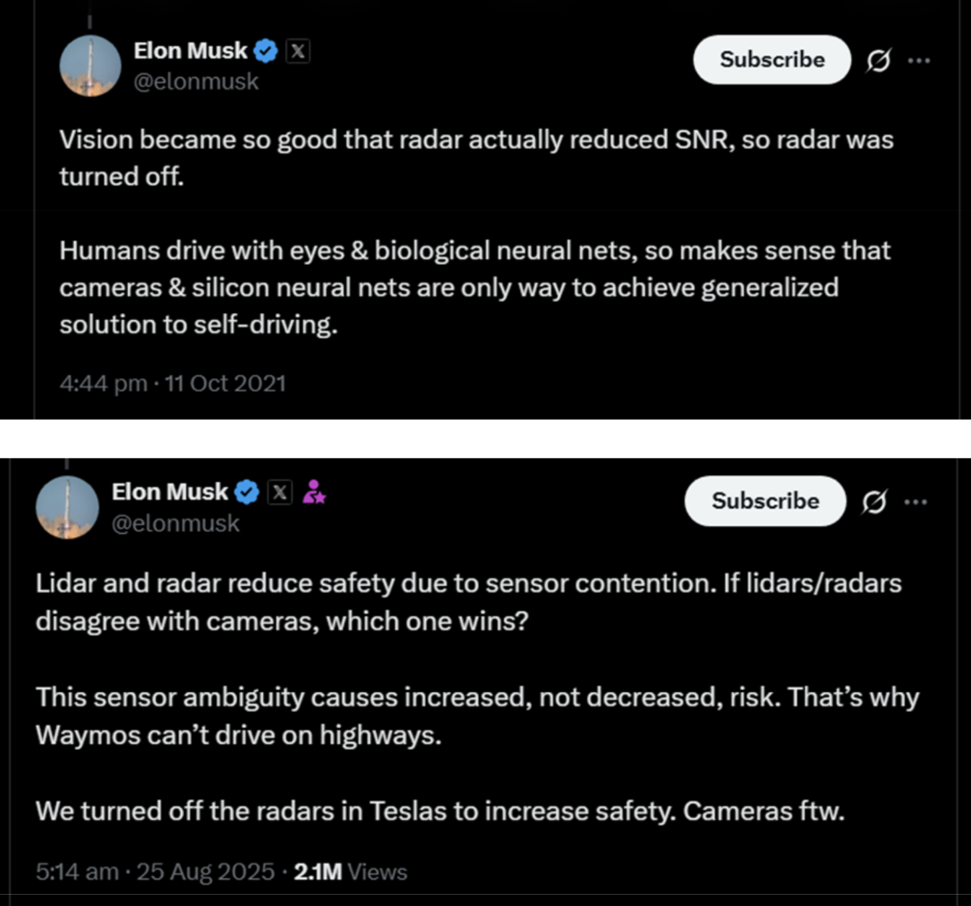This screenshot has height=906, width=971.
Task: Click X affiliation badge on the 2021 tweet
Action: (x=297, y=51)
